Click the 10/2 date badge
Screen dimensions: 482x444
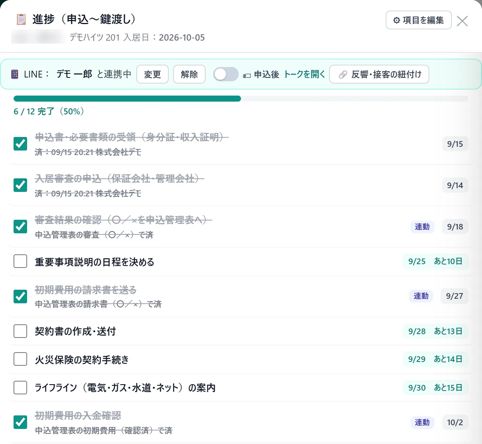(x=455, y=422)
